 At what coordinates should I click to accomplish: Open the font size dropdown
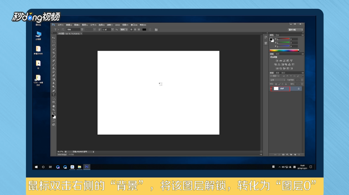click(113, 30)
